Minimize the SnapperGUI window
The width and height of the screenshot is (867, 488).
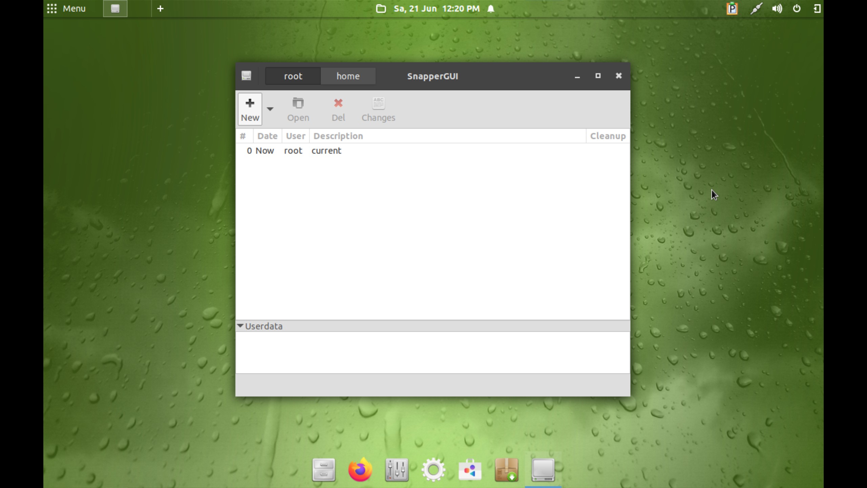(x=577, y=76)
